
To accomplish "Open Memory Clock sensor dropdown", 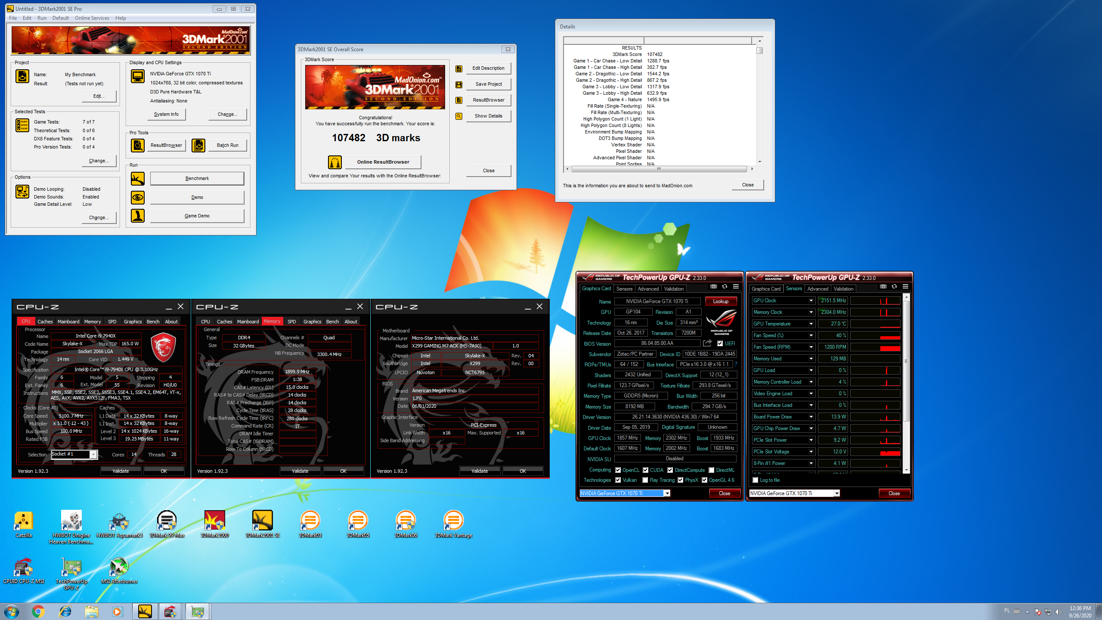I will pos(811,312).
